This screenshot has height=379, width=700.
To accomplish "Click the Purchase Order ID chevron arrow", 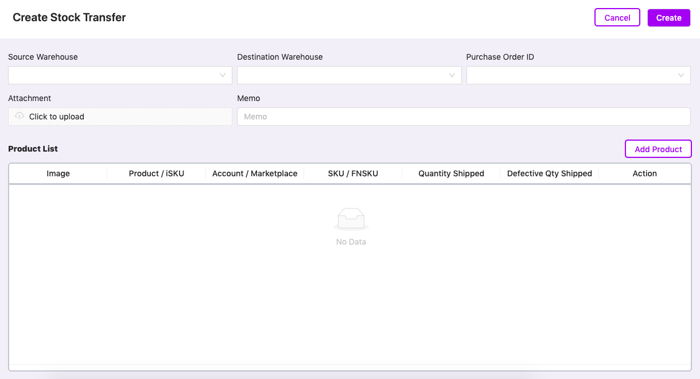I will coord(681,75).
